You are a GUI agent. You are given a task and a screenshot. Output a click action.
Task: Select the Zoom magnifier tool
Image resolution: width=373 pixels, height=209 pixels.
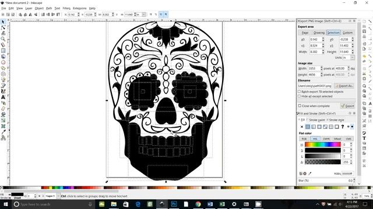click(3, 39)
